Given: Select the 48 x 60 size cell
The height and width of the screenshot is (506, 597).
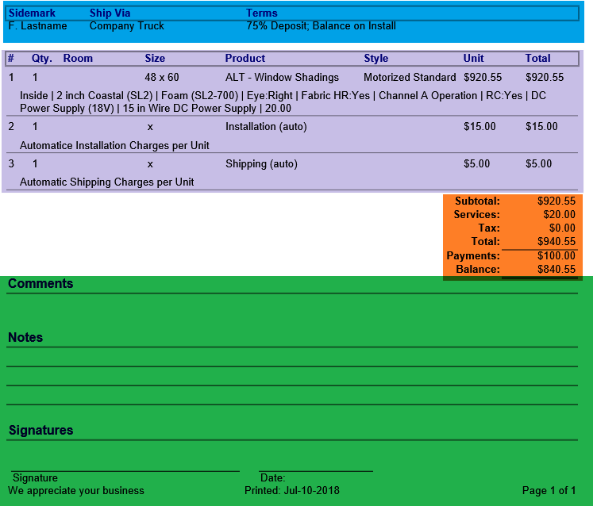Looking at the screenshot, I should click(x=162, y=77).
